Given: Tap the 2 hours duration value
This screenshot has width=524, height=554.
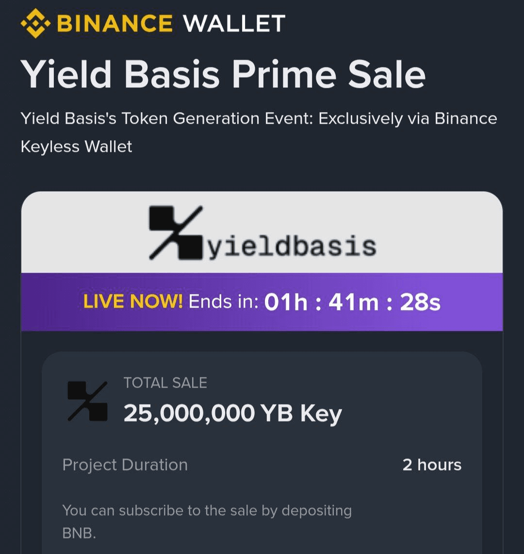Looking at the screenshot, I should [432, 465].
